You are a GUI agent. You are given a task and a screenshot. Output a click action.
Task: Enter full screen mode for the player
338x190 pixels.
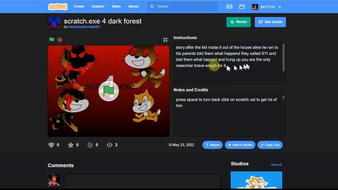pyautogui.click(x=165, y=40)
